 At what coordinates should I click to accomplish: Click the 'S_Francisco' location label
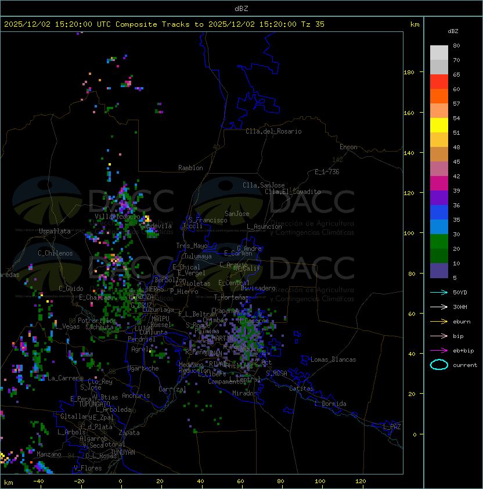[x=208, y=220]
